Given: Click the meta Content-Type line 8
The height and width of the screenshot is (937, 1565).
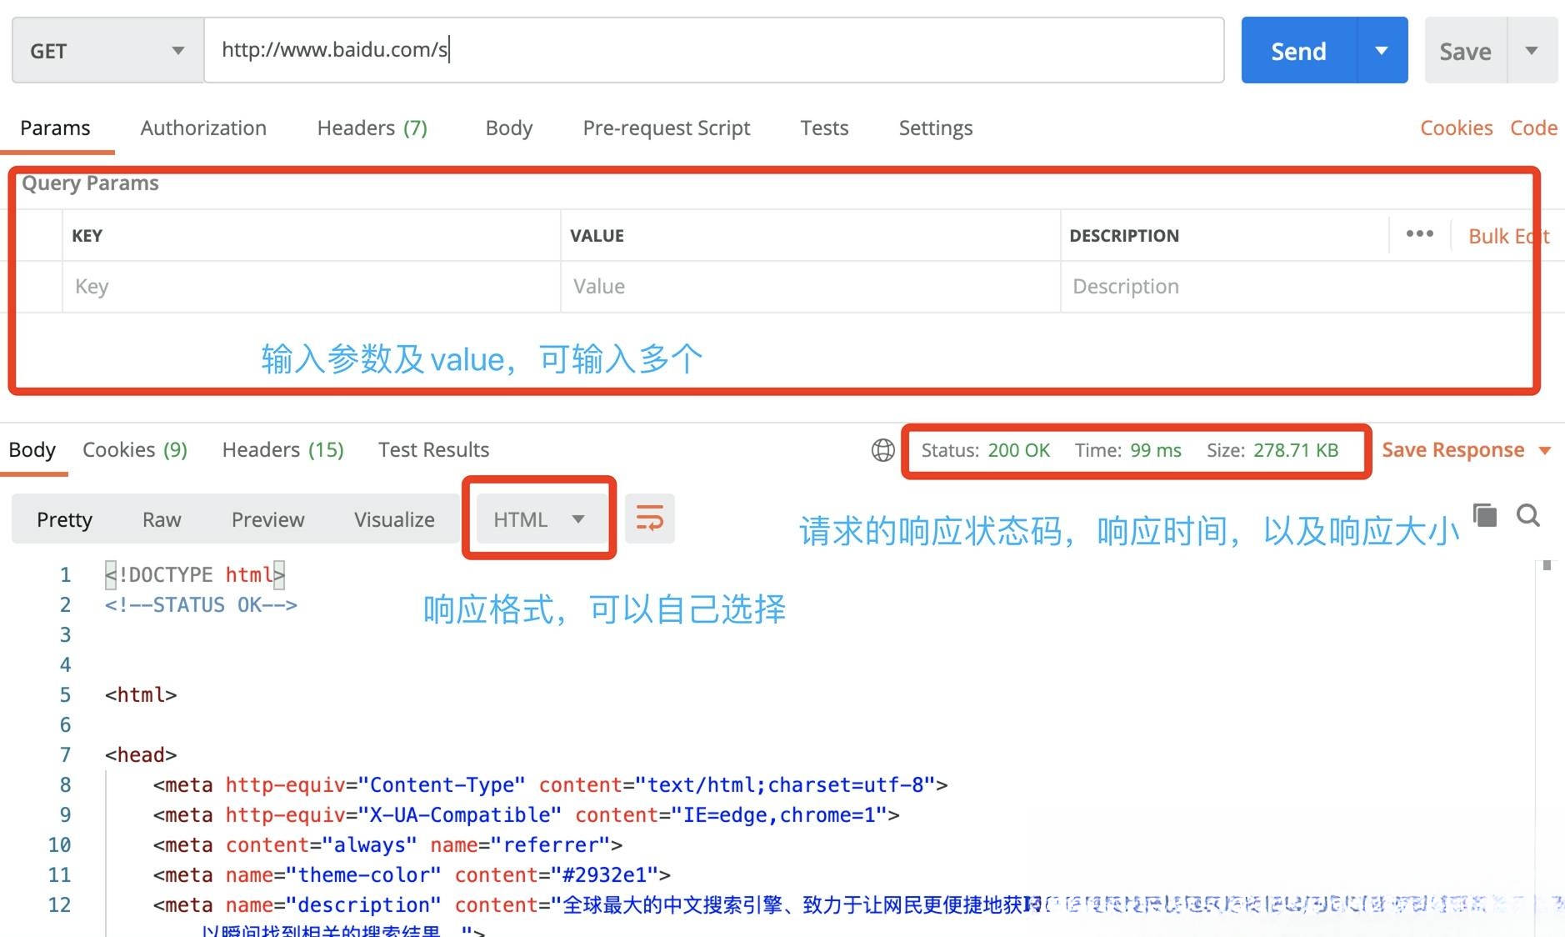Looking at the screenshot, I should 550,785.
